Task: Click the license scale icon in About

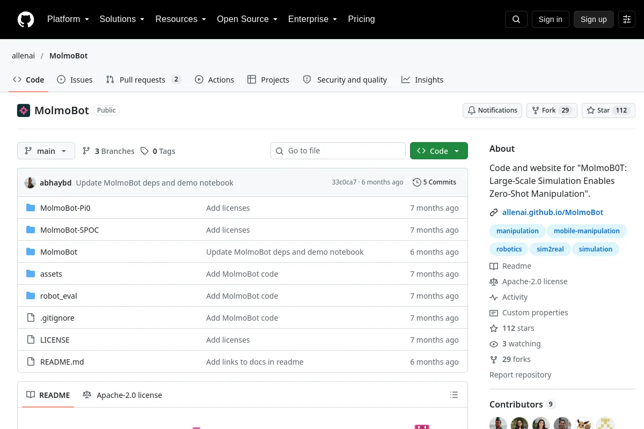Action: pos(494,282)
